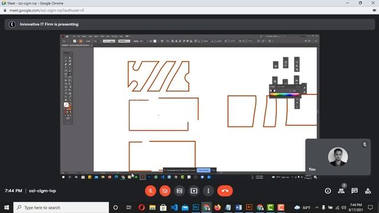
Task: Open the notepad icon left of Word
Action: coord(228,208)
